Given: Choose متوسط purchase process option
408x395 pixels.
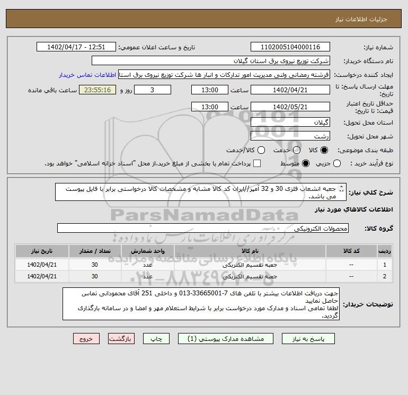Looking at the screenshot, I should coord(306,163).
